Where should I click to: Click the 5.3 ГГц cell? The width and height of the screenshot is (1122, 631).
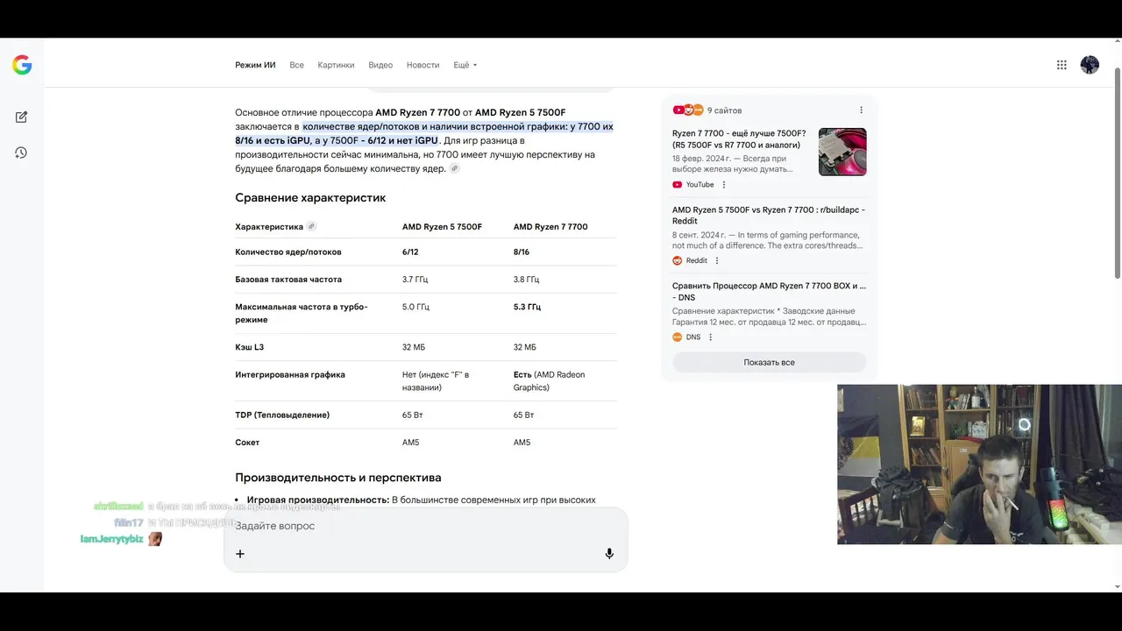tap(527, 308)
